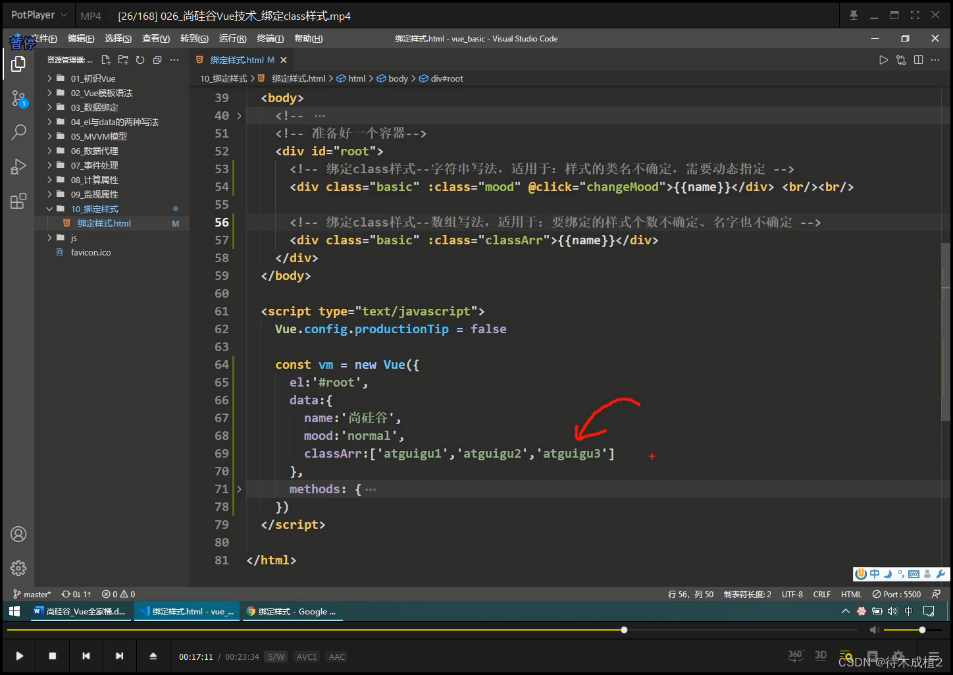Viewport: 953px width, 675px height.
Task: Close the 绑定样式.html editor tab
Action: [284, 60]
